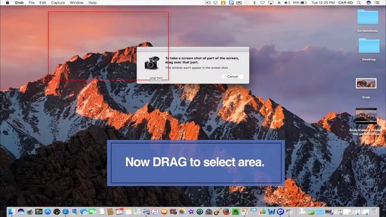Open the Window menu
The width and height of the screenshot is (386, 217).
(x=77, y=2)
